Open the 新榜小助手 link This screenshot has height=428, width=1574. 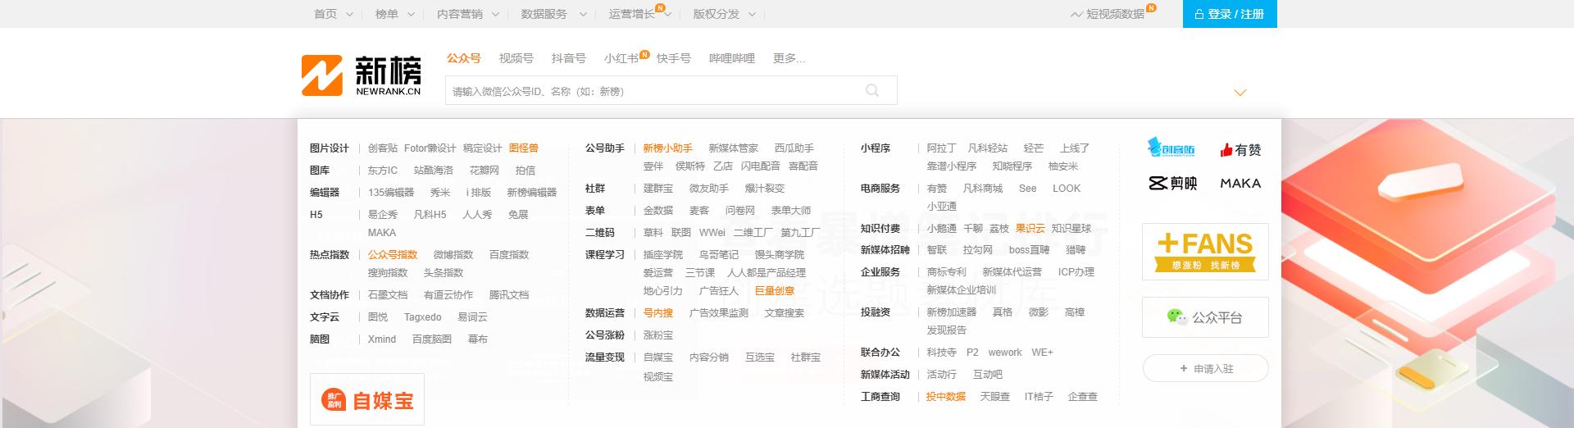[x=668, y=148]
